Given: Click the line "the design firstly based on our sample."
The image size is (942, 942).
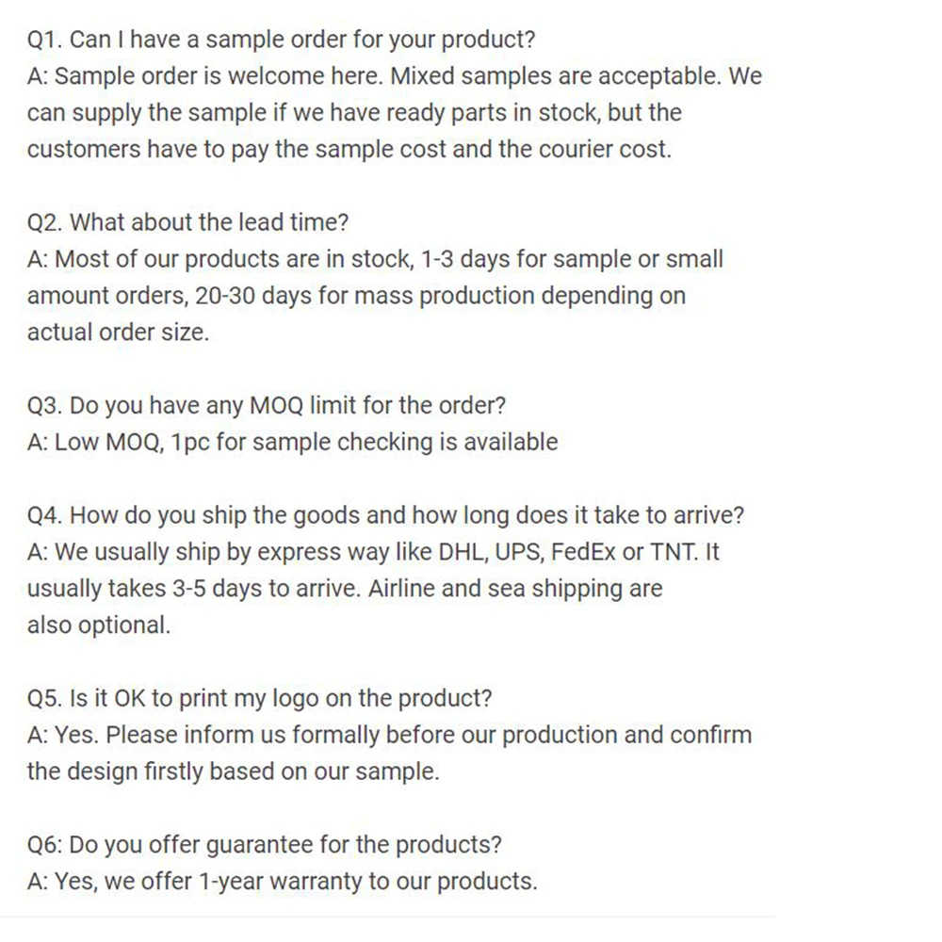Looking at the screenshot, I should (x=233, y=771).
